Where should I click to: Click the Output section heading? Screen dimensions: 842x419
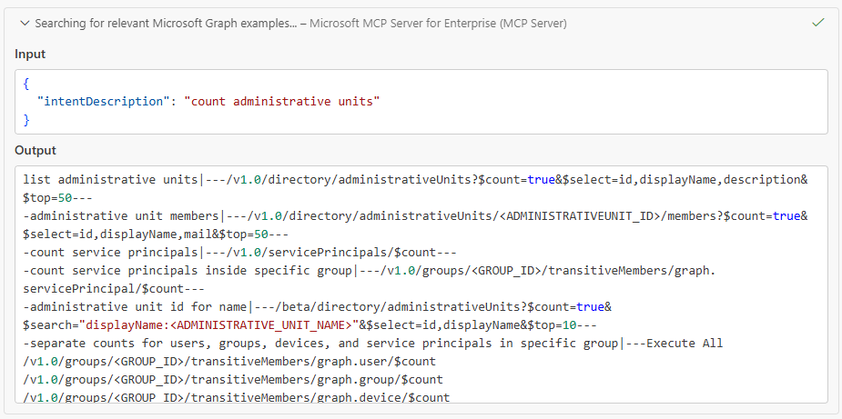(x=36, y=150)
